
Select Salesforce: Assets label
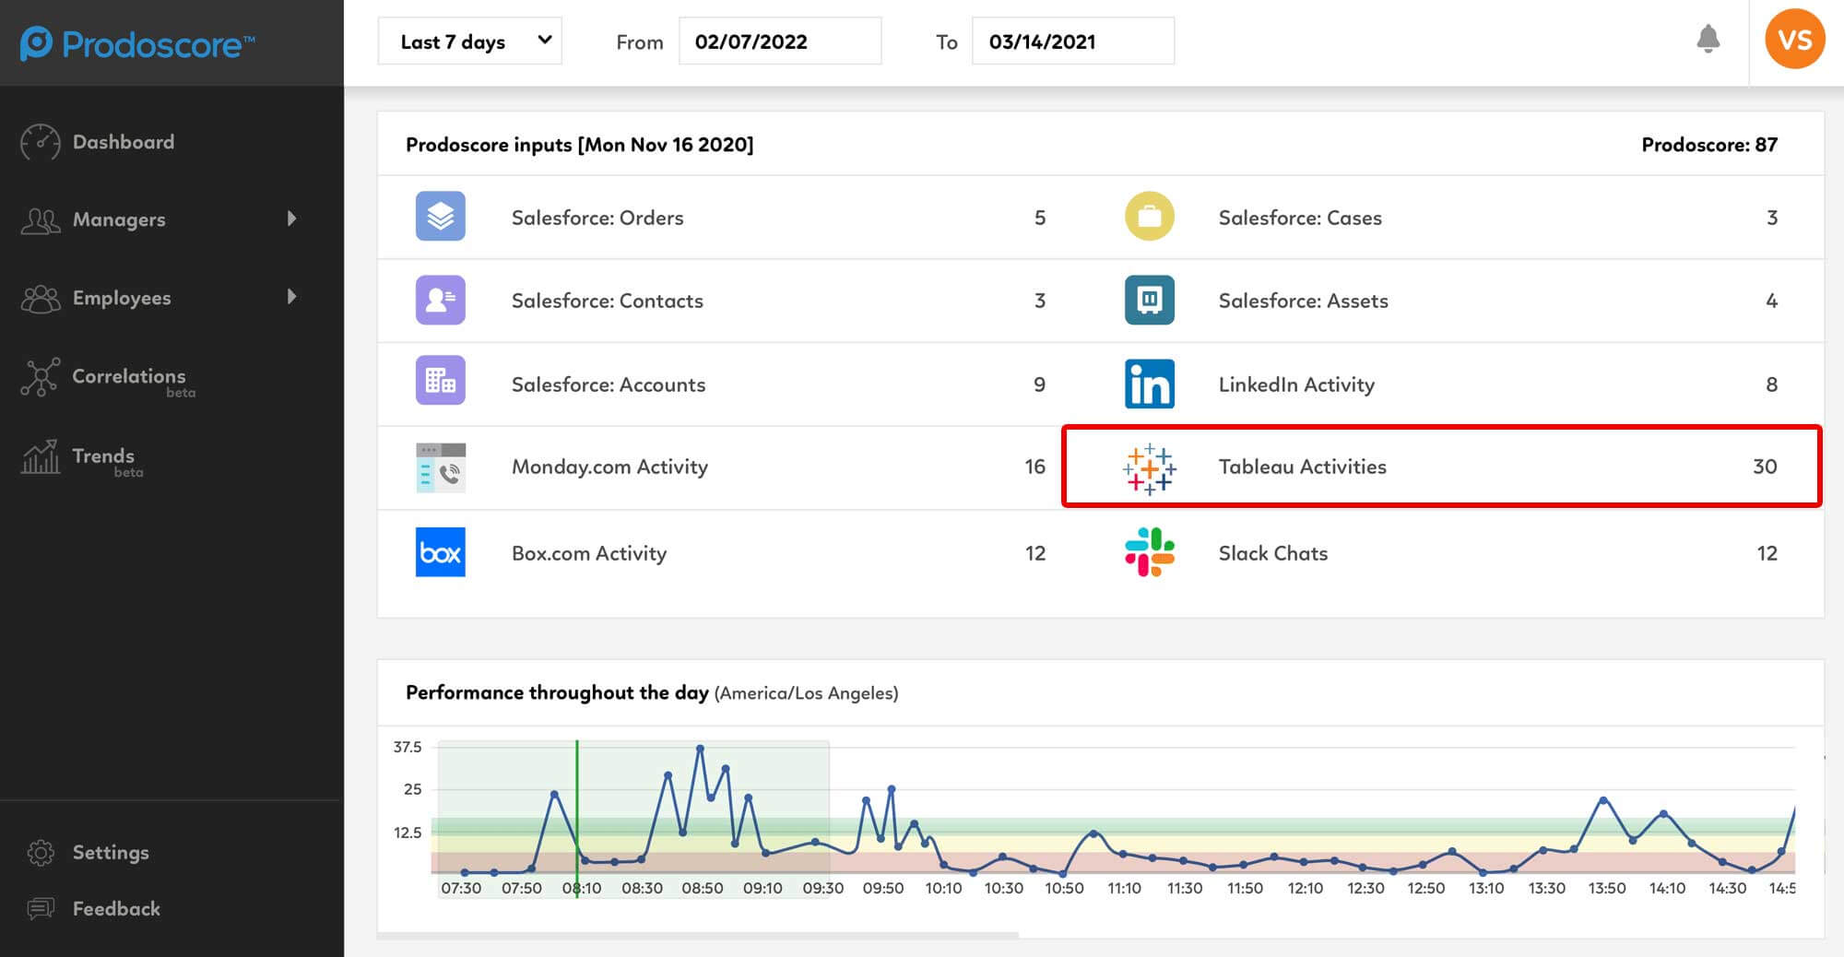click(x=1303, y=301)
